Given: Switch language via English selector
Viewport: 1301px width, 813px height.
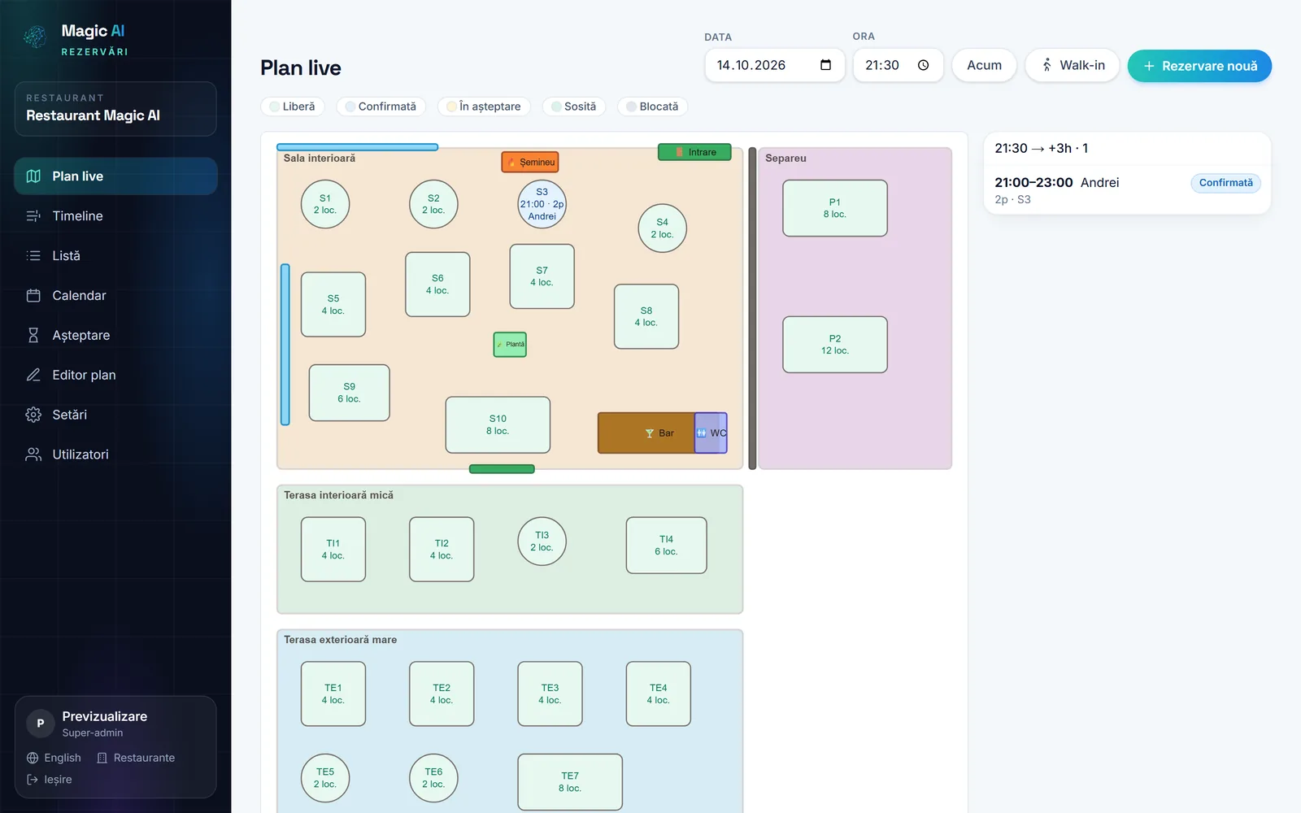Looking at the screenshot, I should [54, 758].
